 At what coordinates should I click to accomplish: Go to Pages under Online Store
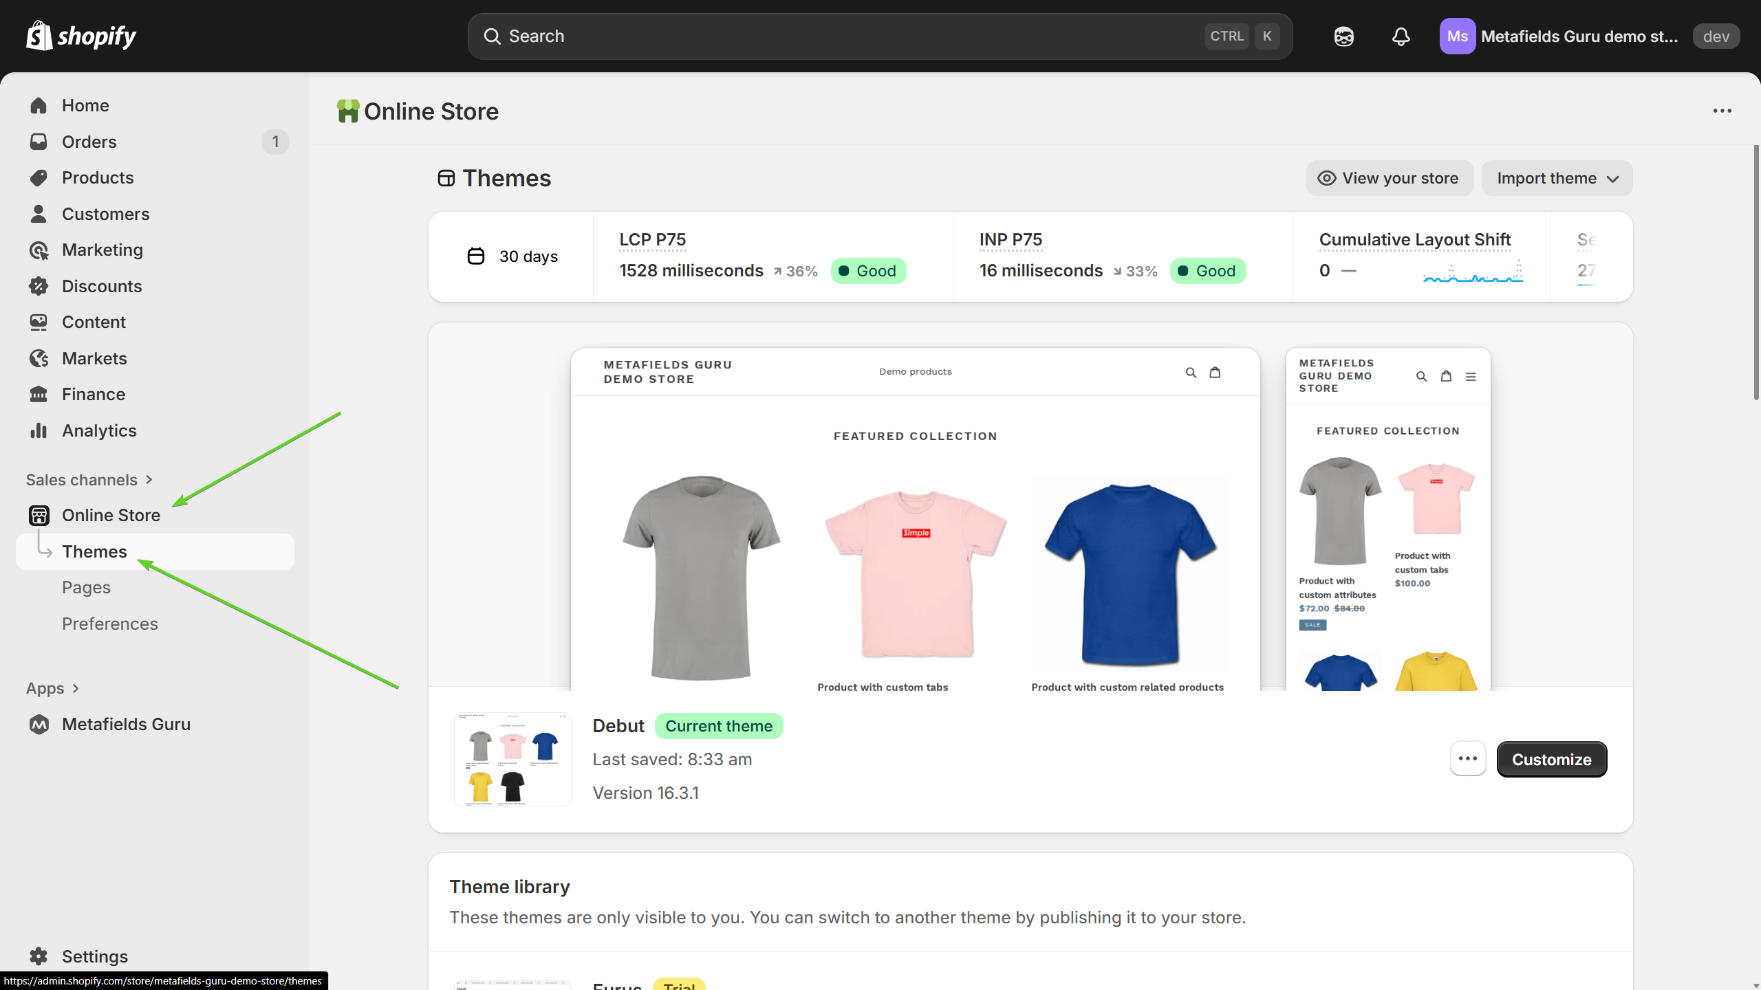(x=86, y=587)
